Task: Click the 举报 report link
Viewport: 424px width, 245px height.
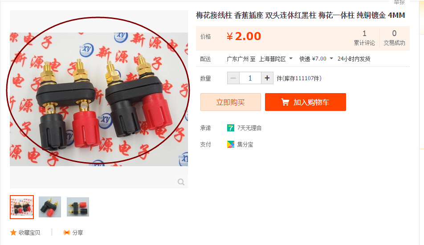Action: coord(399,2)
